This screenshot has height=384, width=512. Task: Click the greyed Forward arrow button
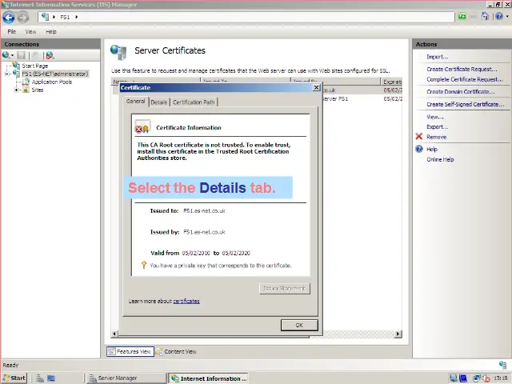tap(23, 18)
